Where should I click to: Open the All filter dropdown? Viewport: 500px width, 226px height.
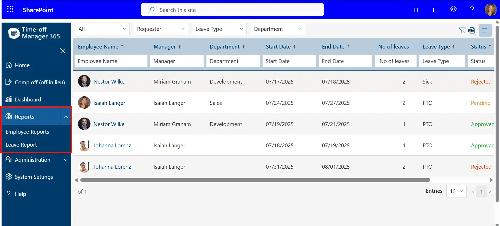tap(102, 29)
